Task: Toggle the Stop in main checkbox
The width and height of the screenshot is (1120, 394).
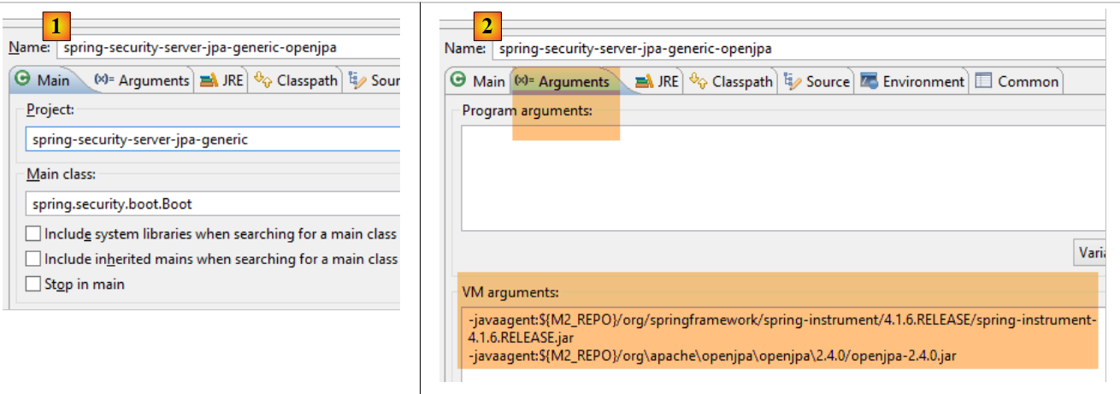Action: (33, 284)
